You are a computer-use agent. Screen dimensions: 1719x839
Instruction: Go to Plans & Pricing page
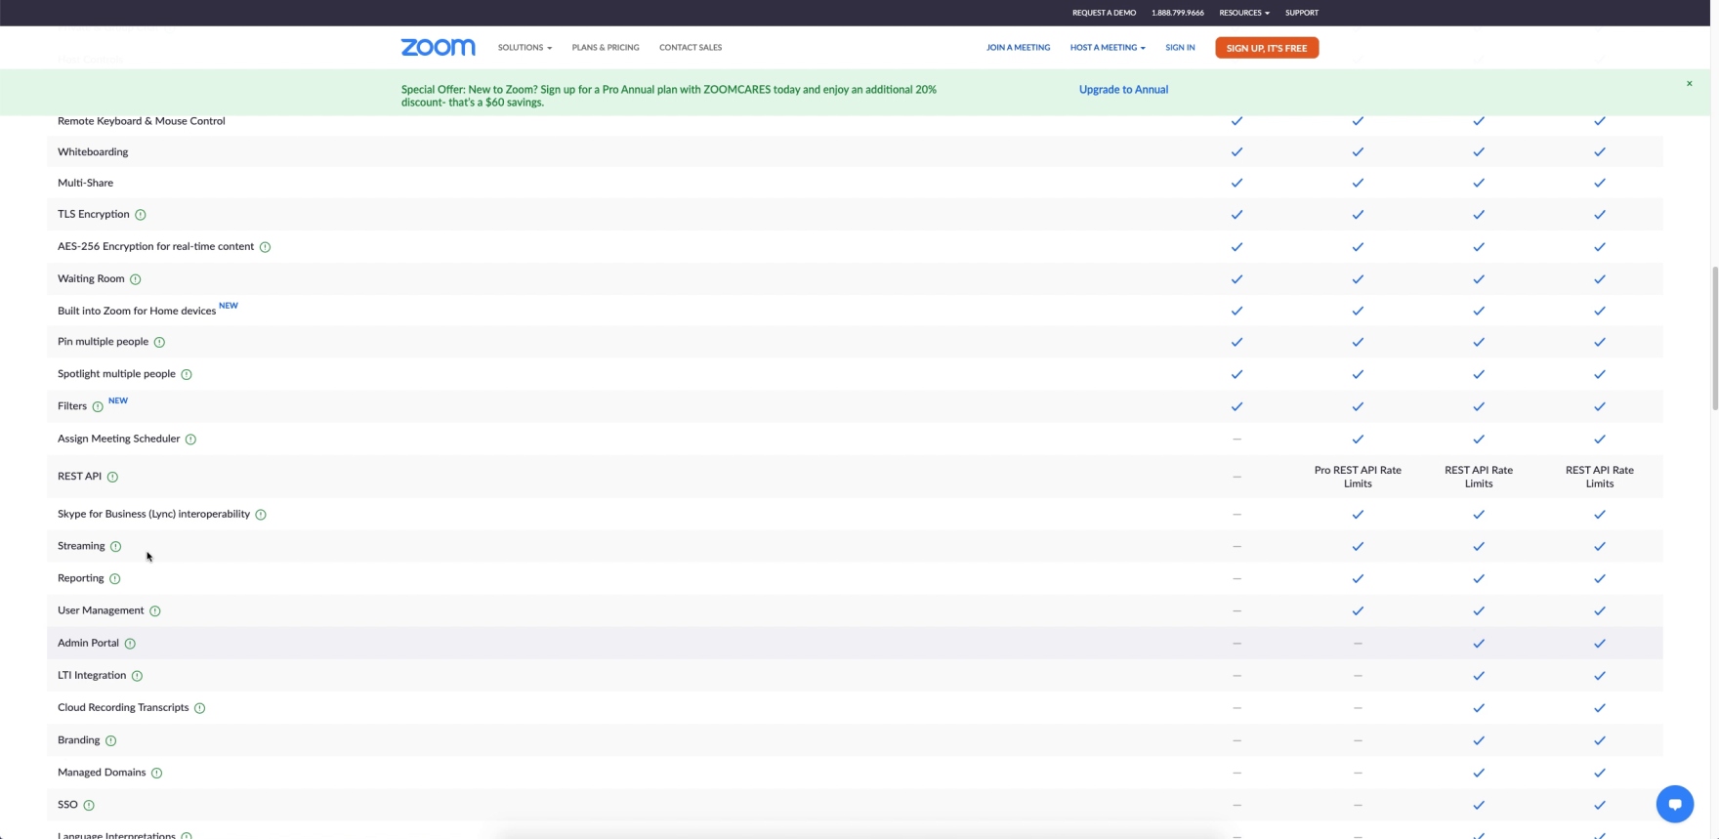click(606, 48)
